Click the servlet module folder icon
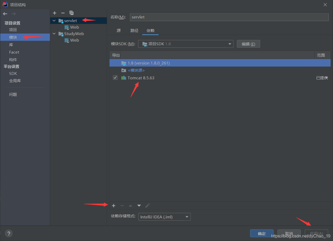 [61, 21]
